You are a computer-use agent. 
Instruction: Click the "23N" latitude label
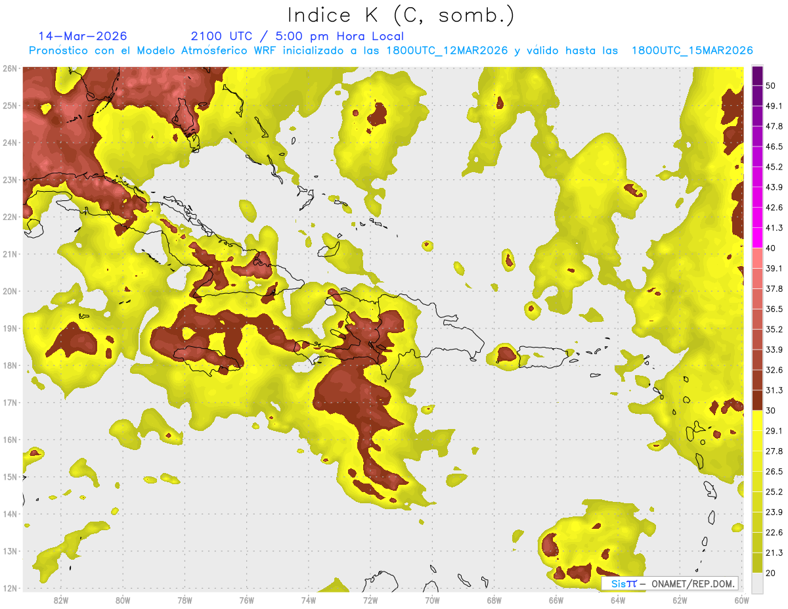pos(10,180)
